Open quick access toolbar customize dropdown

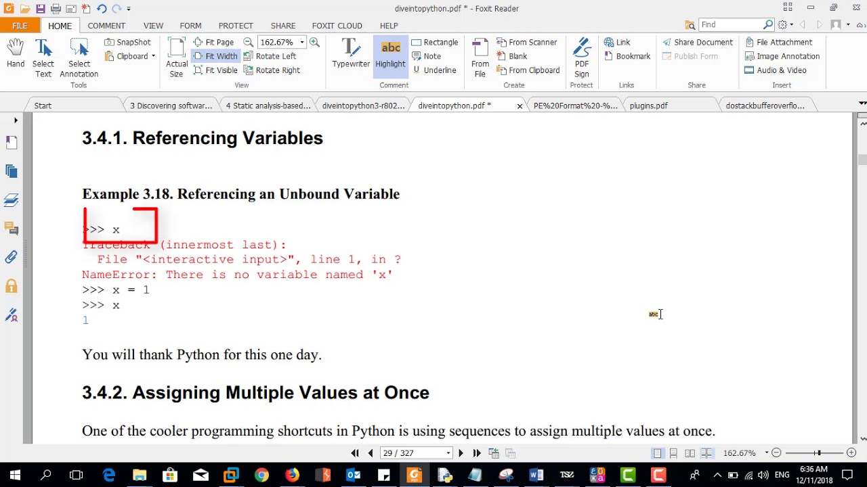coord(128,9)
